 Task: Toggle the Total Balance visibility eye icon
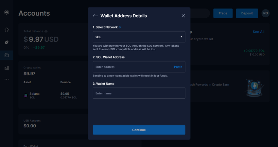[46, 31]
